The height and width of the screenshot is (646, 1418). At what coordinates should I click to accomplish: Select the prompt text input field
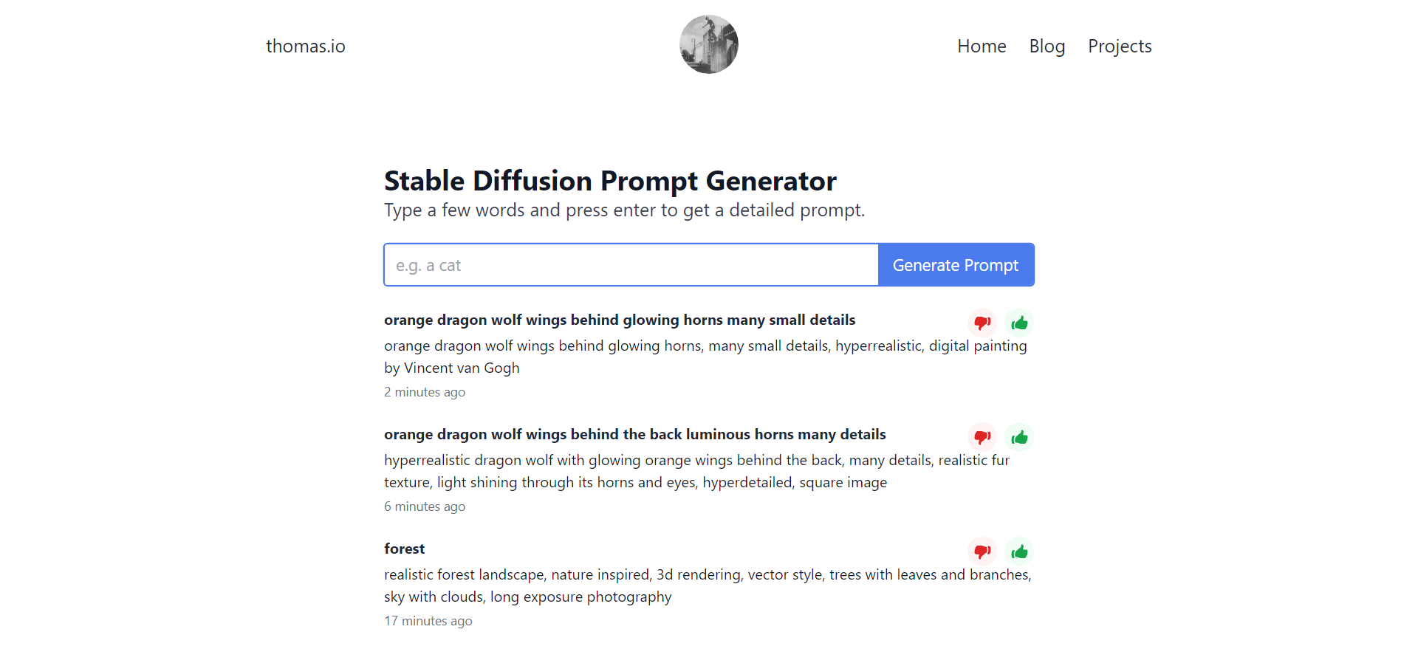click(x=631, y=264)
